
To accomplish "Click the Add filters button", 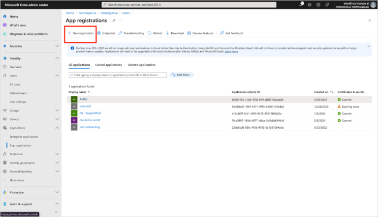I will (x=182, y=75).
